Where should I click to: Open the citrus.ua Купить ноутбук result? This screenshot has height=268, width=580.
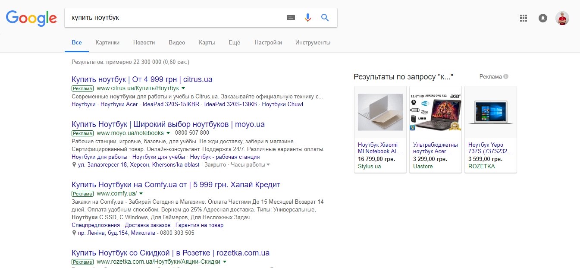tap(142, 79)
